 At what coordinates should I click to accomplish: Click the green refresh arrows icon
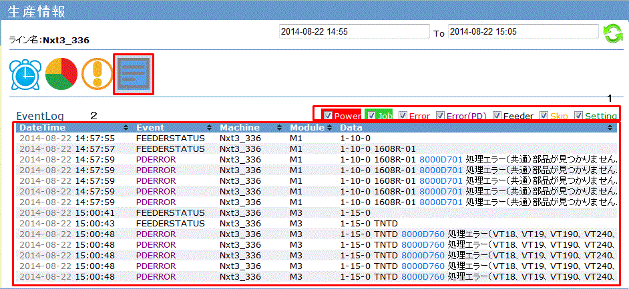pyautogui.click(x=613, y=35)
